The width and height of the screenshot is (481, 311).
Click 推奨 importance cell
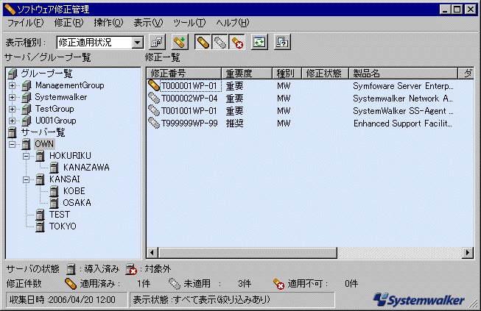235,124
